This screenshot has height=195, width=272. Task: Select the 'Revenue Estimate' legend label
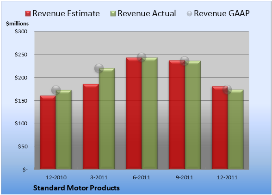66,13
